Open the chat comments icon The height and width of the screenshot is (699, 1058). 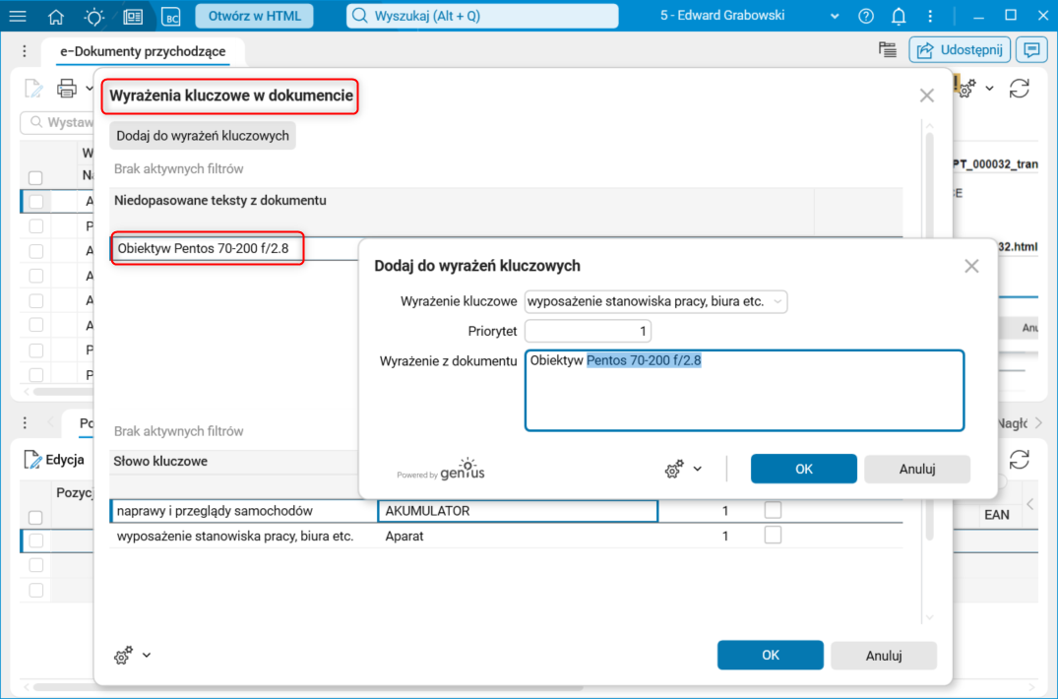pos(1031,49)
